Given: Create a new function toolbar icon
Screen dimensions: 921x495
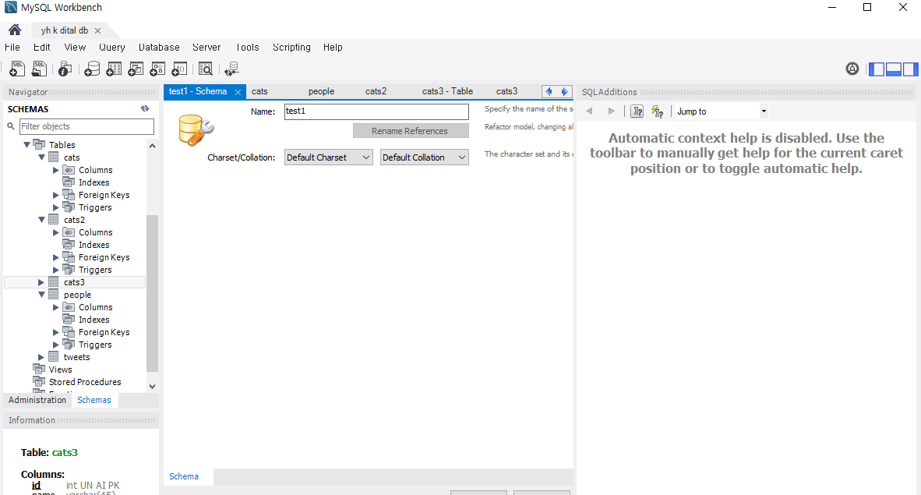Looking at the screenshot, I should (178, 69).
